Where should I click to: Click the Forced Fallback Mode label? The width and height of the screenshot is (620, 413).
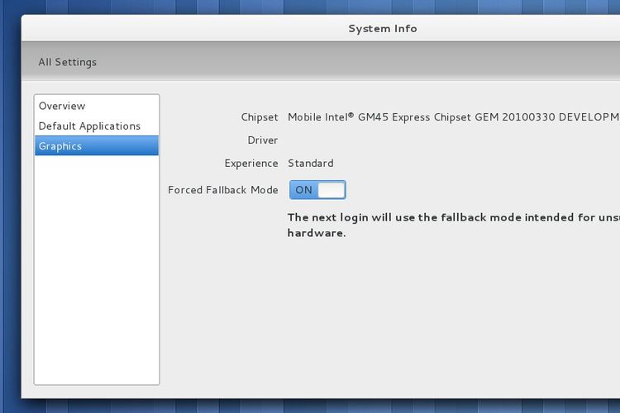coord(222,190)
